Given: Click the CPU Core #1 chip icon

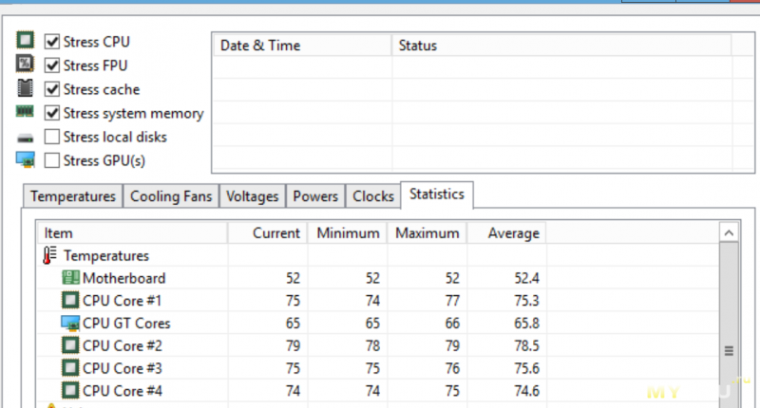Looking at the screenshot, I should [x=70, y=300].
